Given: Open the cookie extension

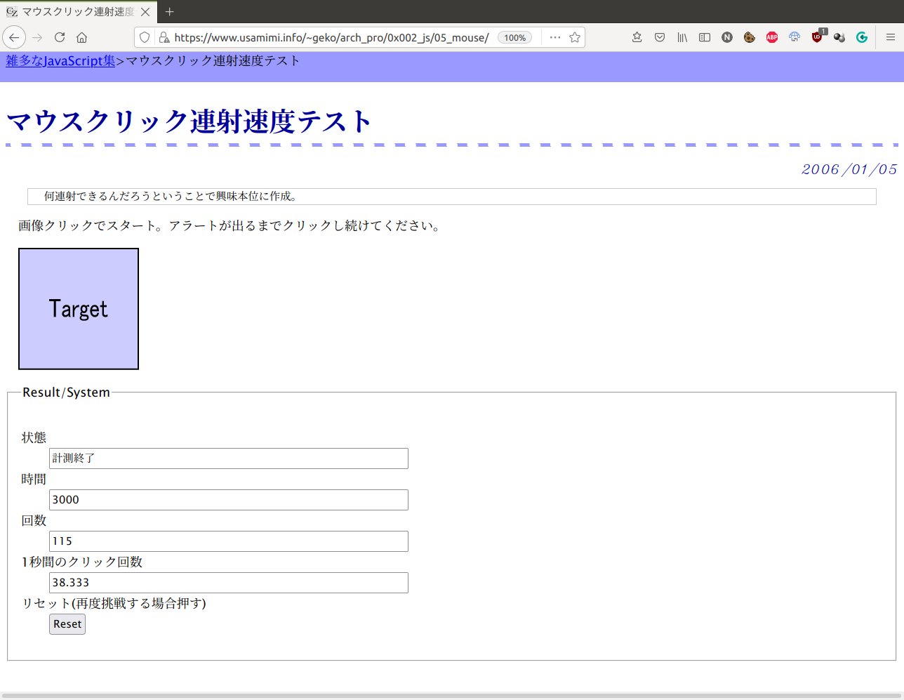Looking at the screenshot, I should pyautogui.click(x=750, y=37).
